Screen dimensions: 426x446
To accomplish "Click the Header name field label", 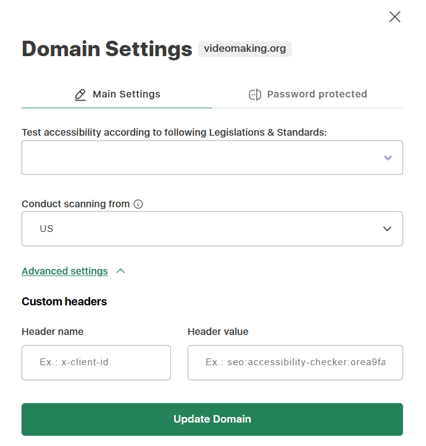I will click(x=52, y=332).
